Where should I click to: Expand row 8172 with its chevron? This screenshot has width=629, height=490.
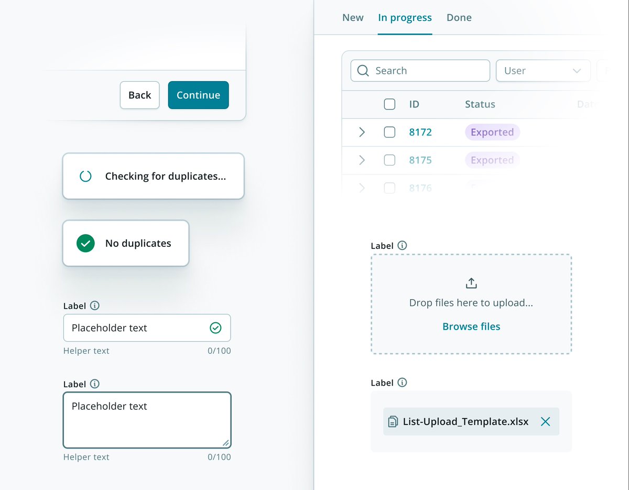(x=362, y=132)
